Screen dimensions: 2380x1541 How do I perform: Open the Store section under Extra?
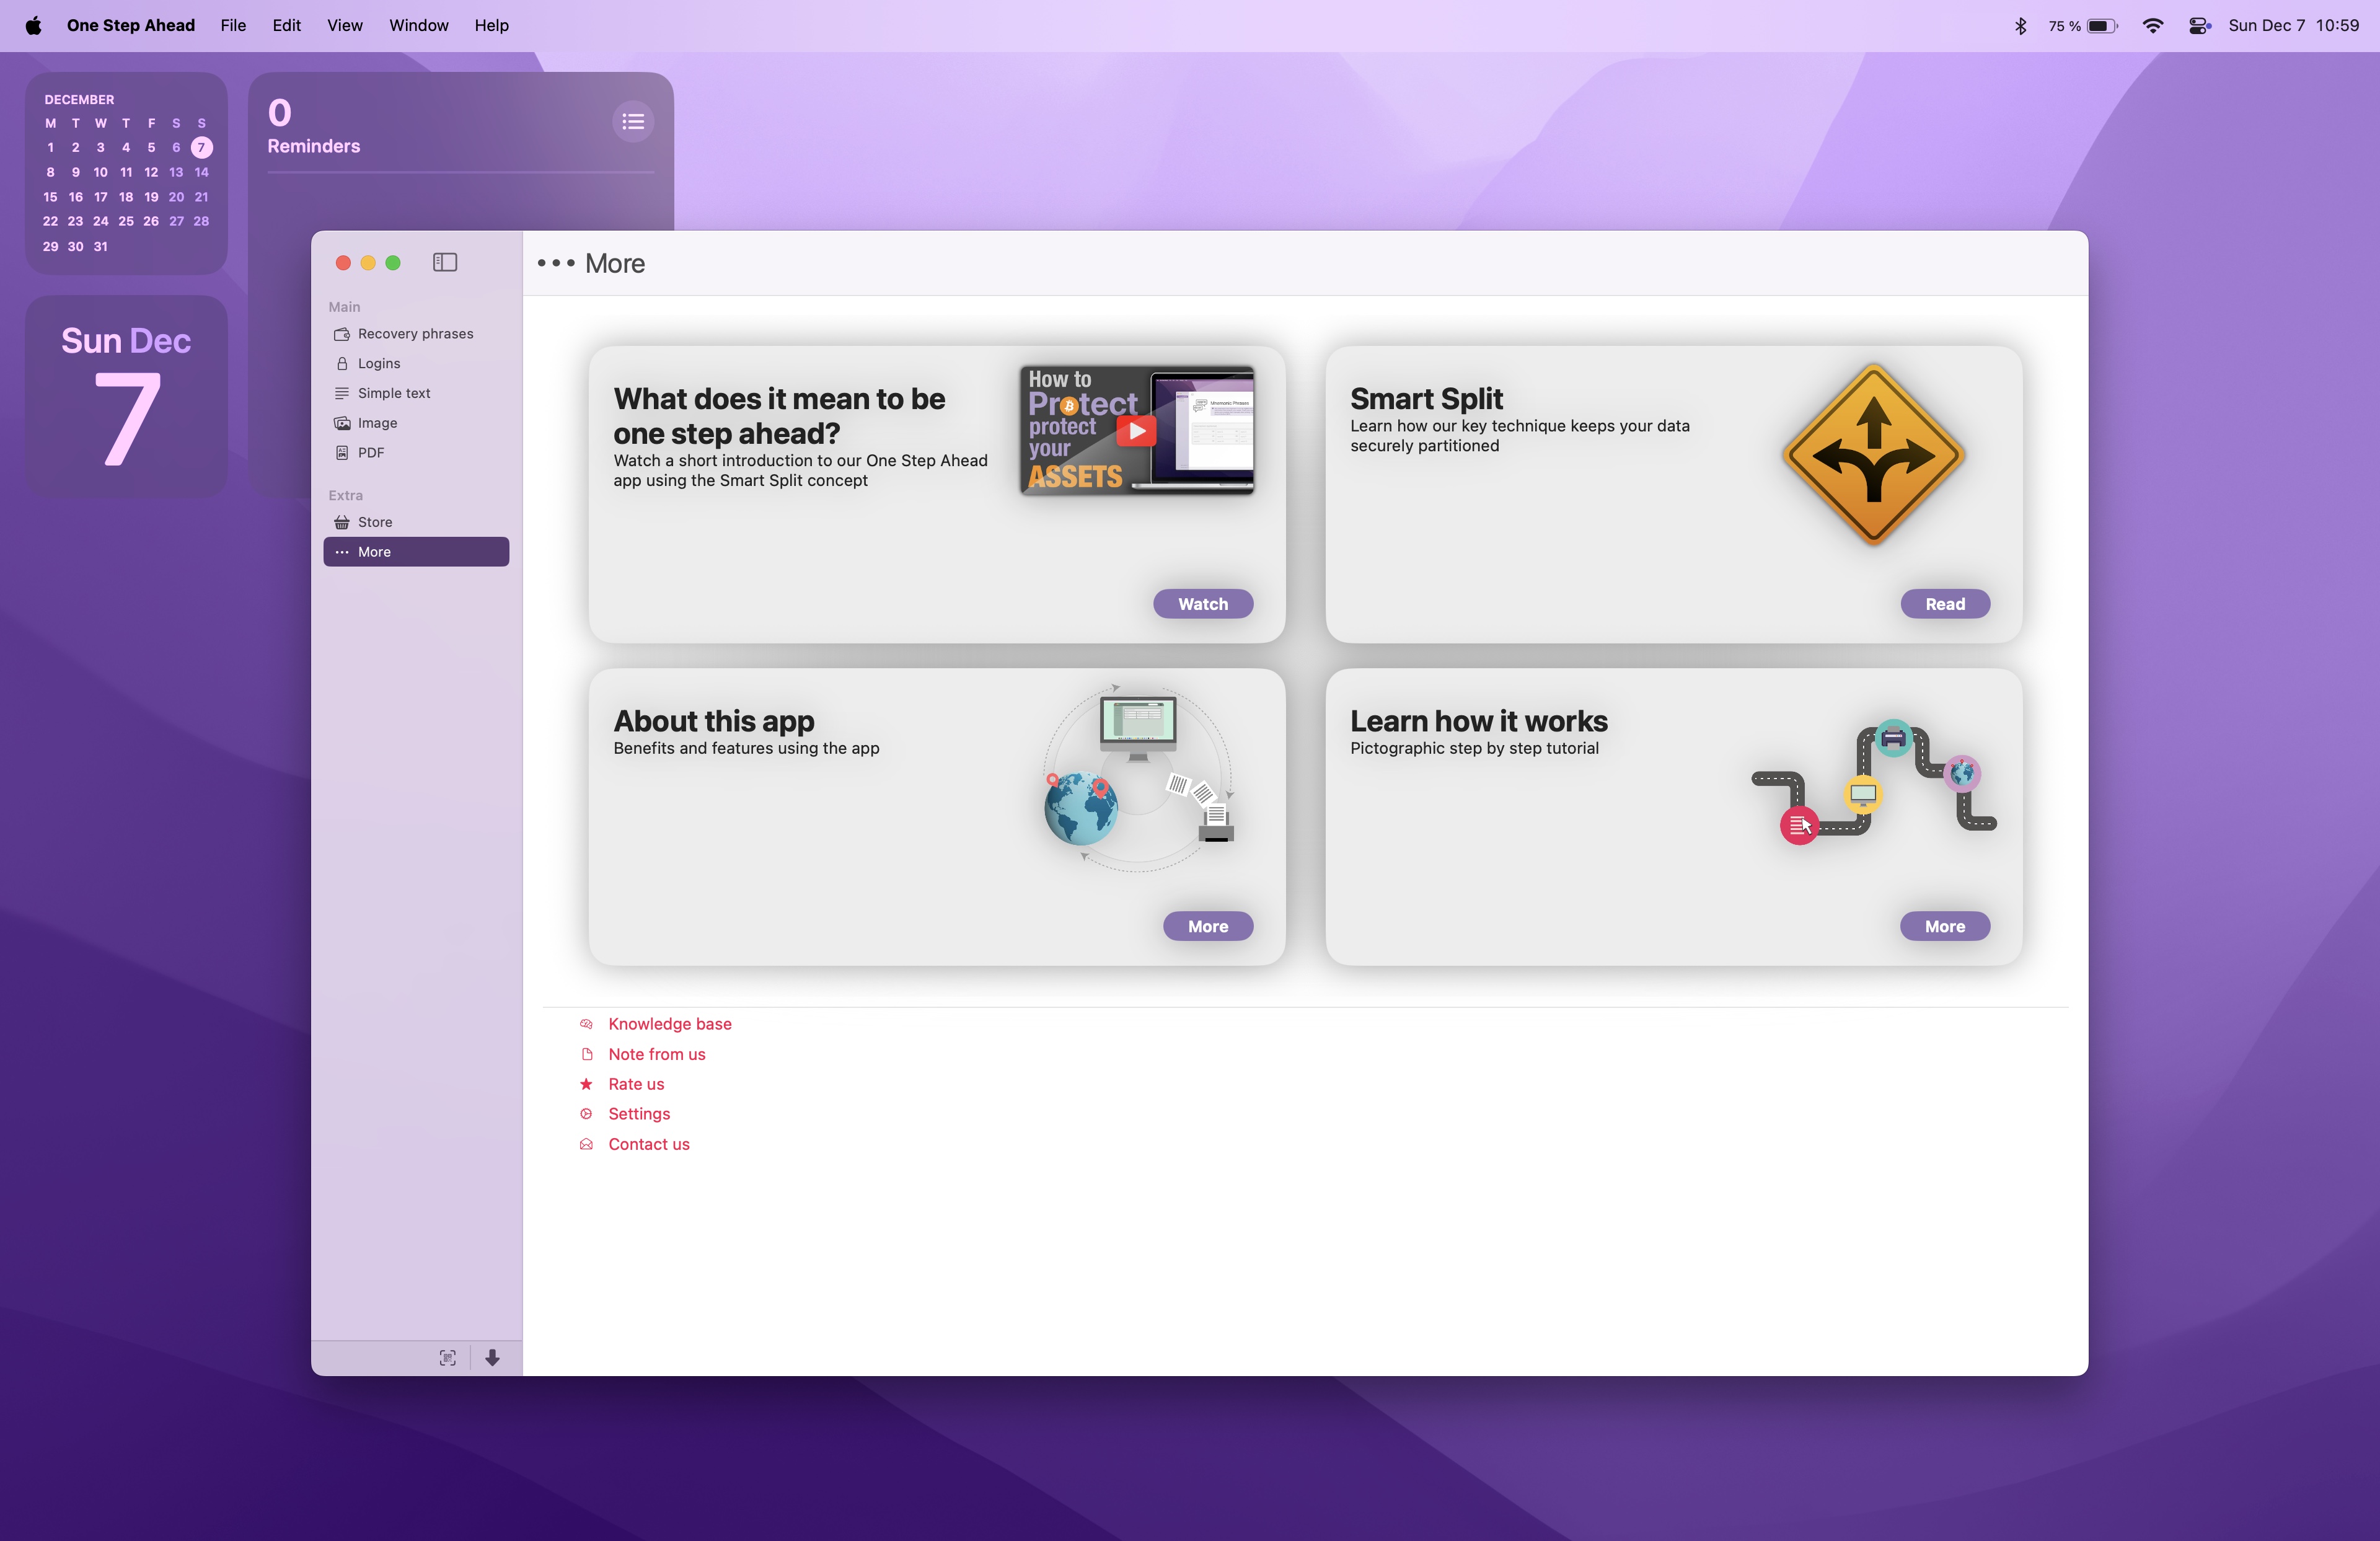coord(375,521)
